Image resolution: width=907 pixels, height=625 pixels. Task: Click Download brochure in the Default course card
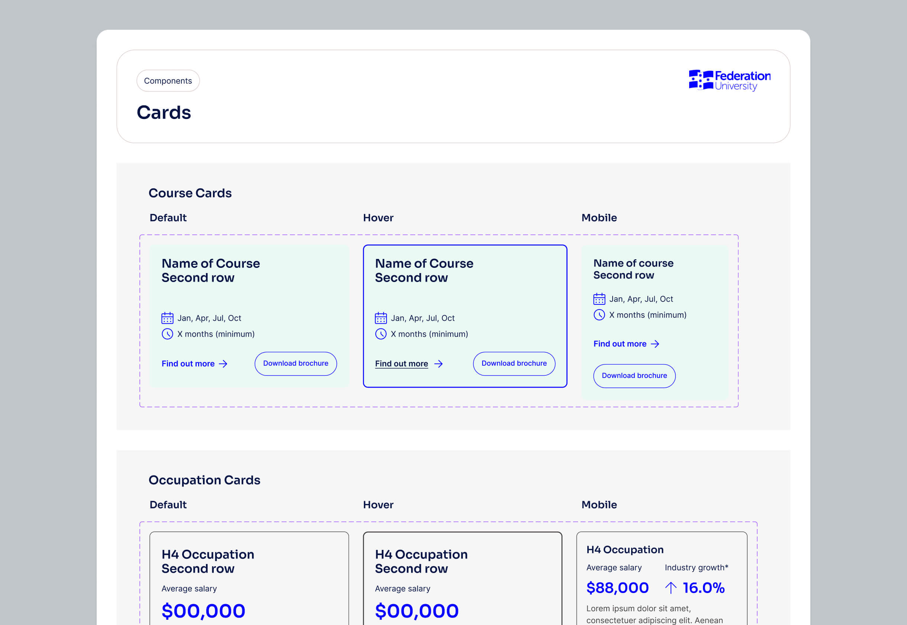point(296,363)
